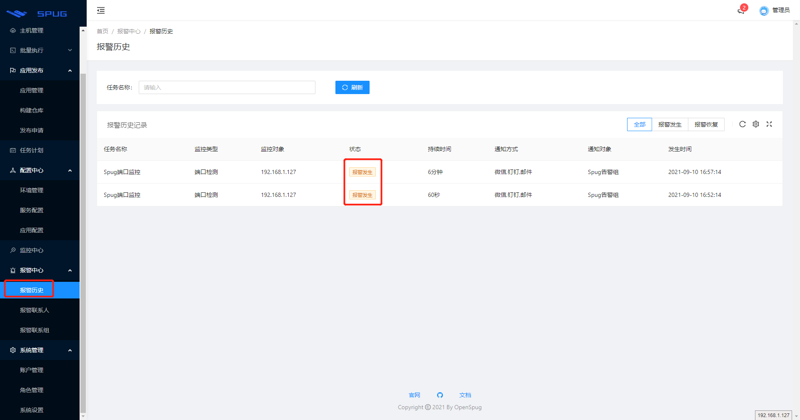Click the 发生时间 column header
The height and width of the screenshot is (420, 800).
pos(680,149)
